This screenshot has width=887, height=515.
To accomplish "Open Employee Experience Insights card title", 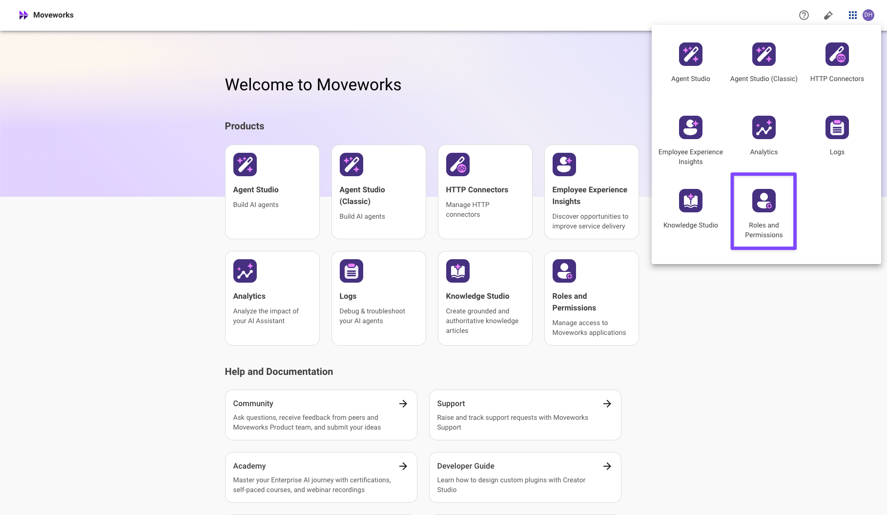I will [x=590, y=196].
